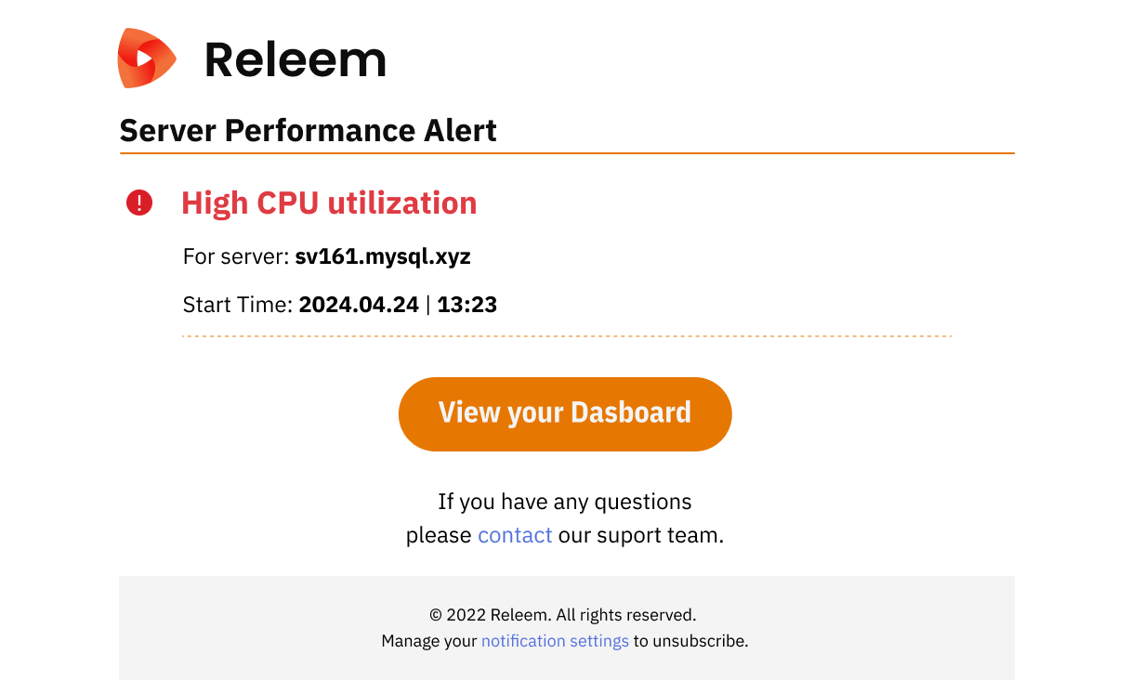This screenshot has height=680, width=1130.
Task: Click the copyright notice in the footer
Action: tap(564, 614)
